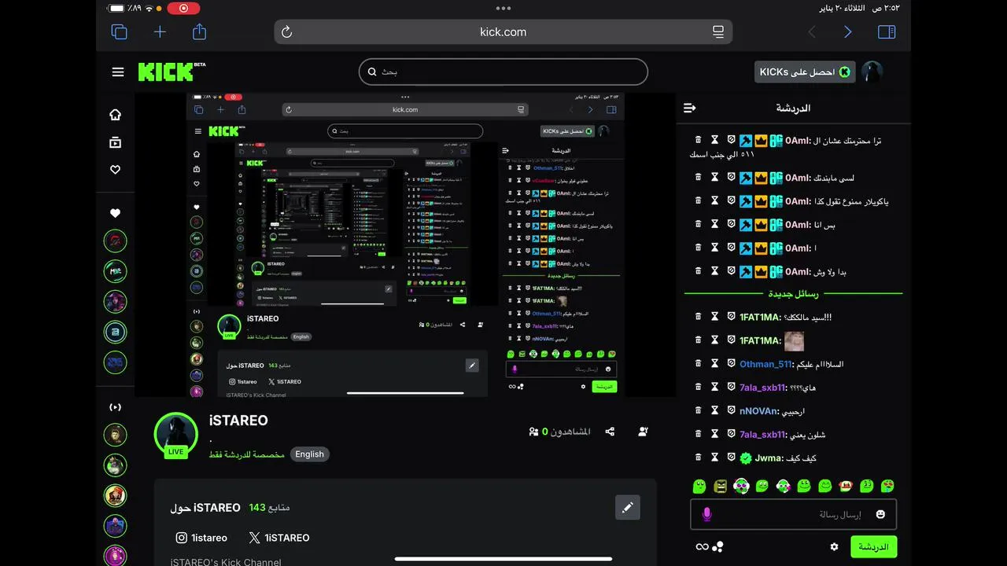Click the screen recording indicator in status bar
Screen dimensions: 1007x566
pos(184,9)
